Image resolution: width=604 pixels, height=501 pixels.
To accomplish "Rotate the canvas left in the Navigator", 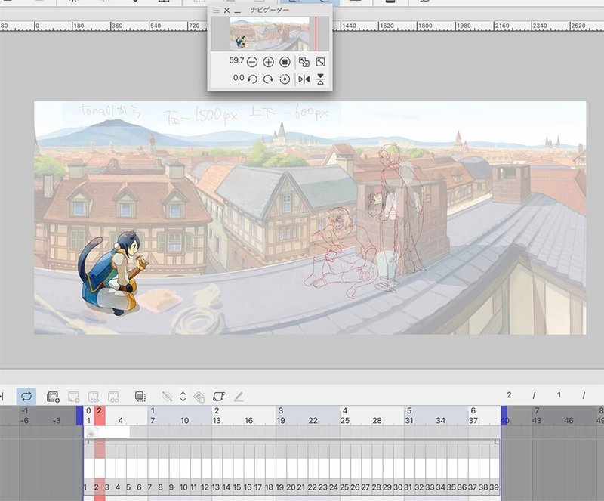I will 252,79.
